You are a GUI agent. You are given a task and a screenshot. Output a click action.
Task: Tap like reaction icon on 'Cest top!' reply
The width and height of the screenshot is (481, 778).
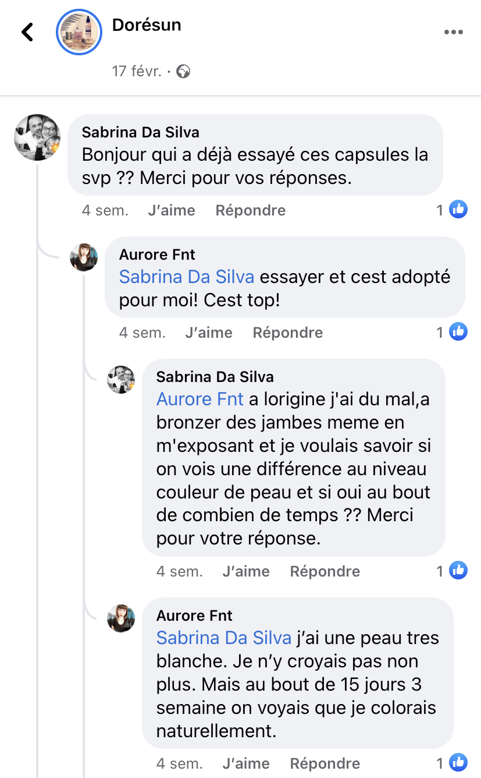pos(458,332)
